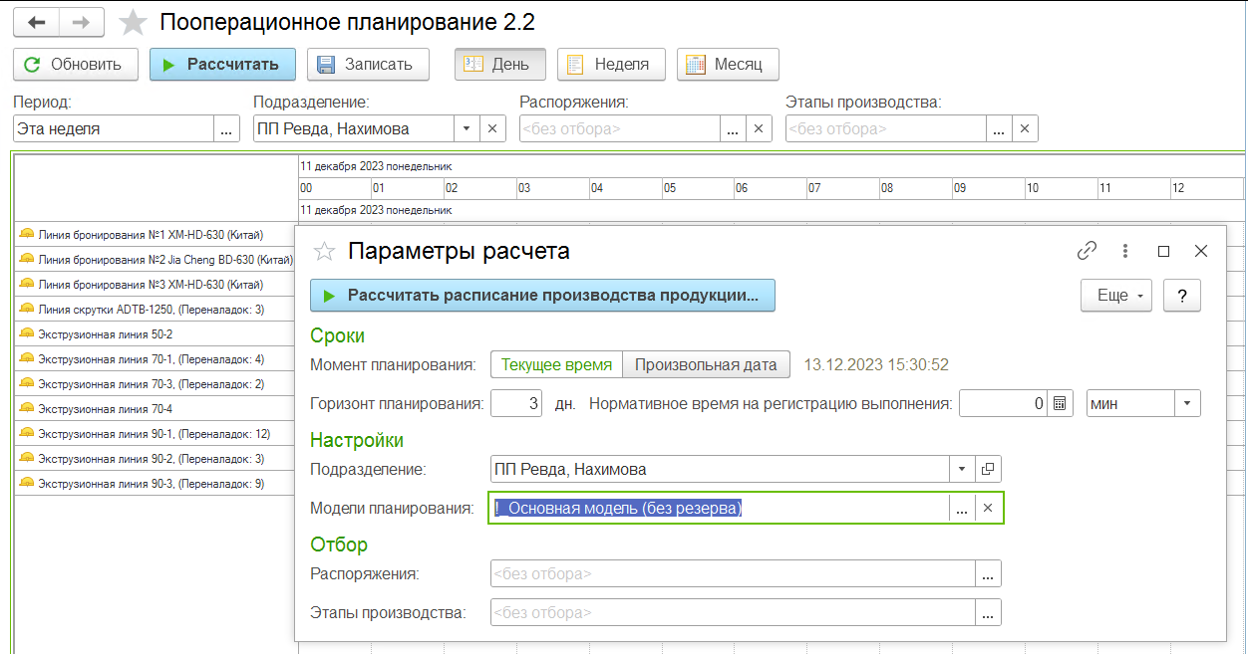1248x654 pixels.
Task: Open calculator for Нормативное время field
Action: click(1060, 403)
